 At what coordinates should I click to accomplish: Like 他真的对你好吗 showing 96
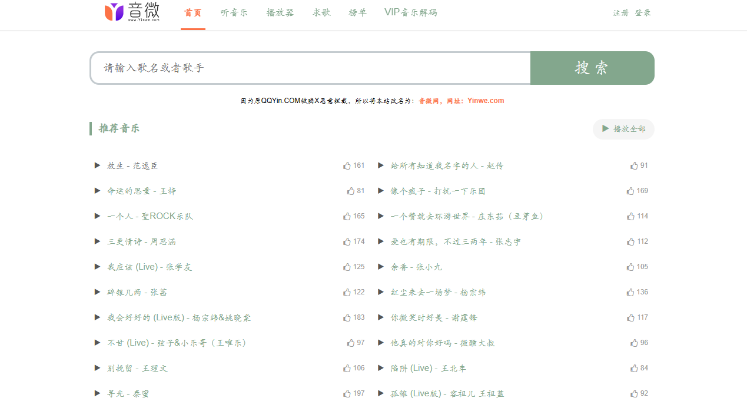tap(639, 343)
